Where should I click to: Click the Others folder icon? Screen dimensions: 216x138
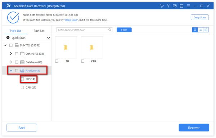[x=22, y=53]
